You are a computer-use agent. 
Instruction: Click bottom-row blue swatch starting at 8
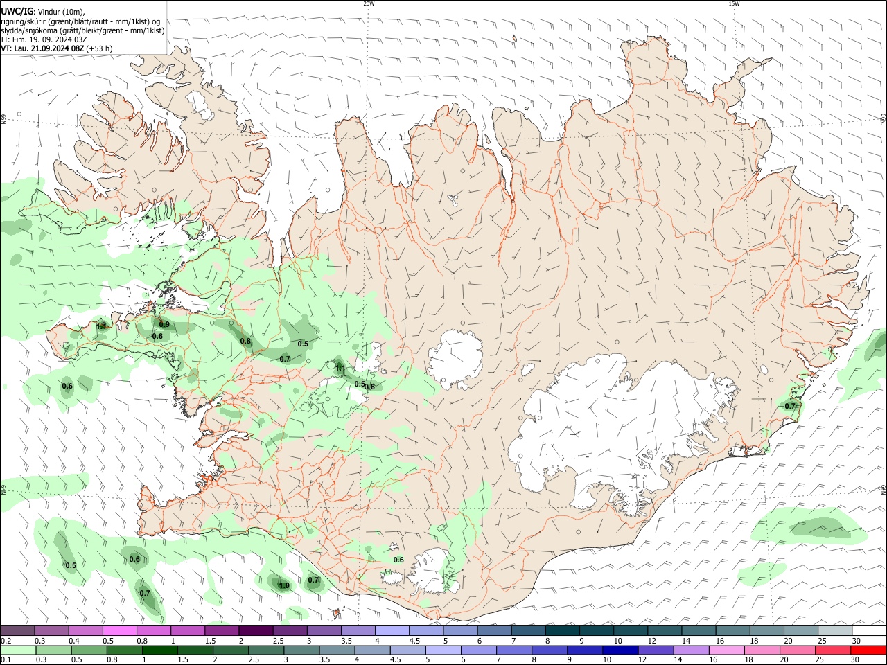click(x=550, y=650)
